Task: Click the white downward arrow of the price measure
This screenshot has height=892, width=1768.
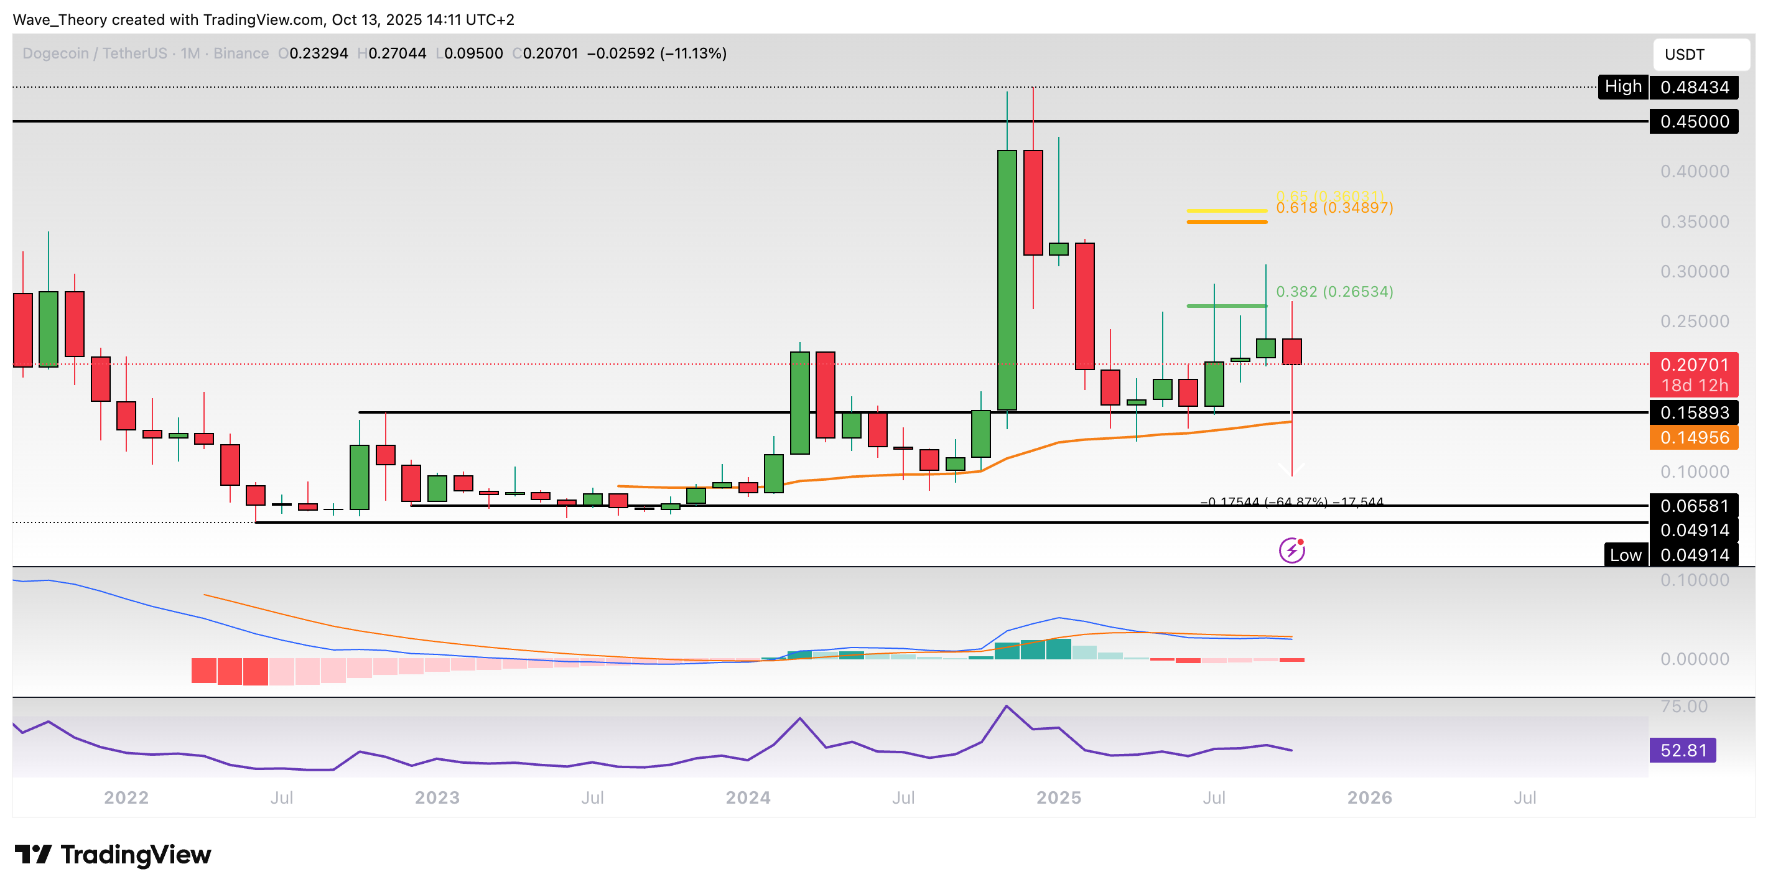Action: pyautogui.click(x=1291, y=470)
